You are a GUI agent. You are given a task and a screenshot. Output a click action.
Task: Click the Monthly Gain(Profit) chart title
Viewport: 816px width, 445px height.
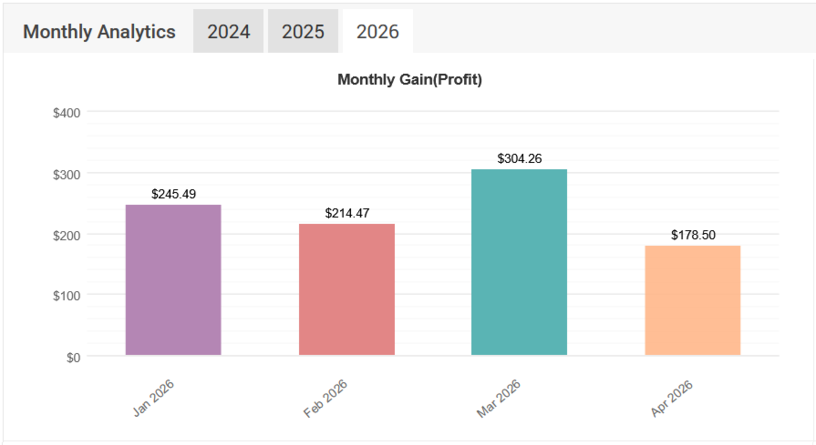(x=409, y=80)
